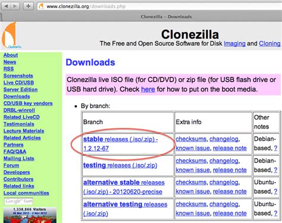Screen dimensions: 282x223
Task: Open known issue link in stable row
Action: pos(193,148)
